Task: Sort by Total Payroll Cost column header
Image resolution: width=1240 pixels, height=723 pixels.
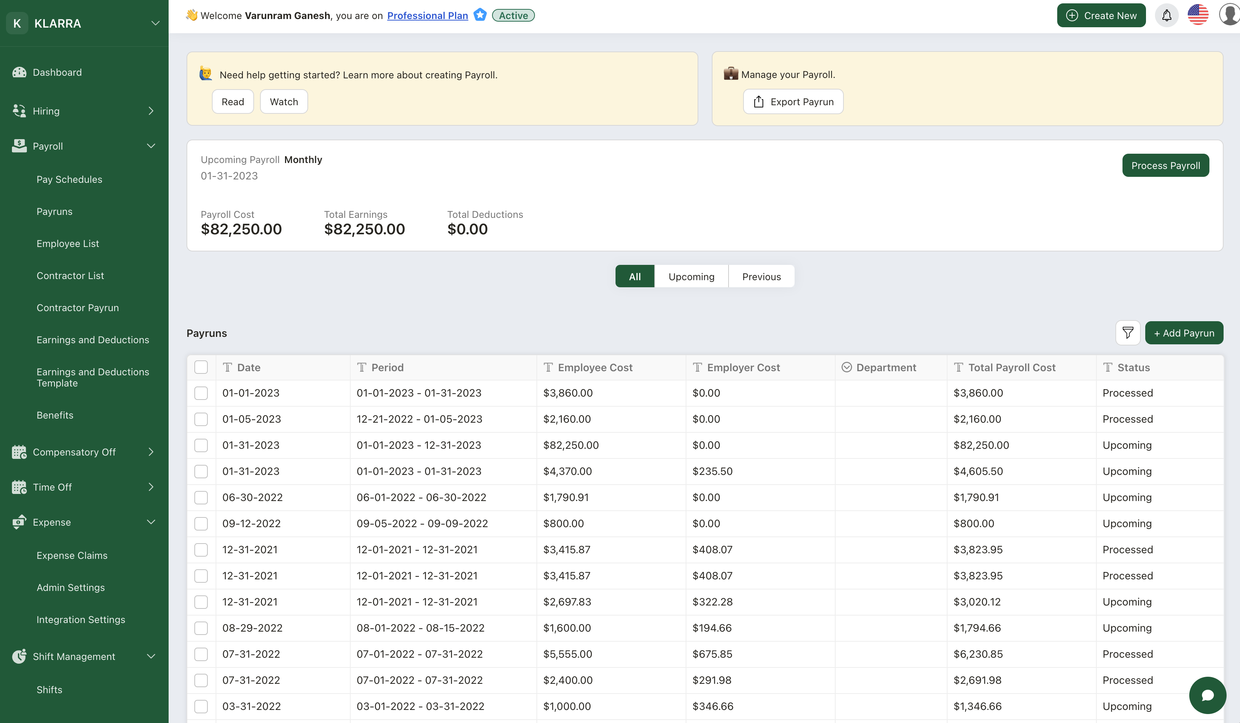Action: tap(1011, 367)
